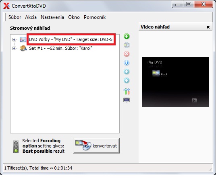Move item up with the up arrow icon

pos(127,72)
